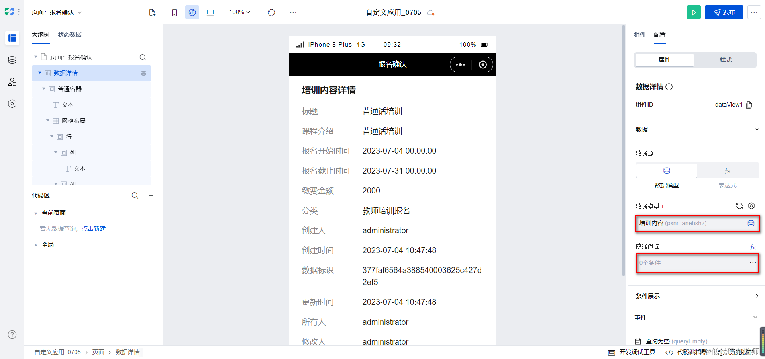The width and height of the screenshot is (765, 359).
Task: Open the data source sidebar icon
Action: pyautogui.click(x=12, y=60)
